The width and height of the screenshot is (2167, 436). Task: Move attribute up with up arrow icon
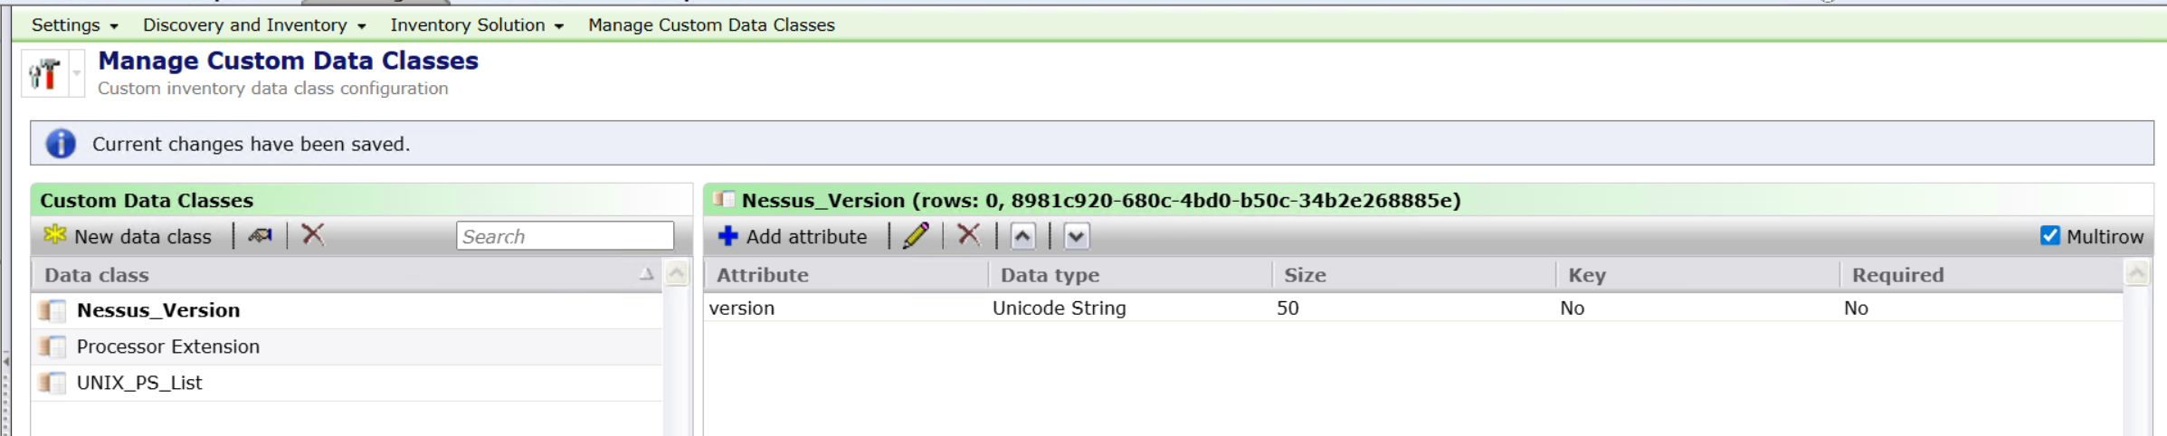pyautogui.click(x=1022, y=237)
